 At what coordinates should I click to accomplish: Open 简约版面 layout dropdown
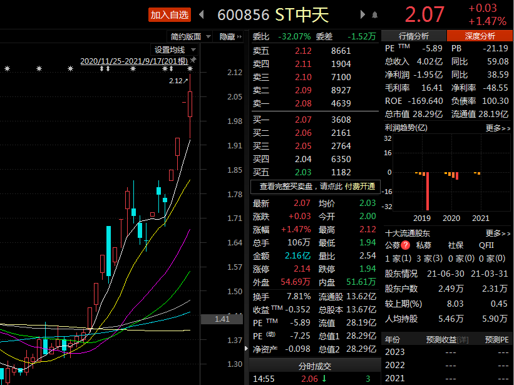coord(190,37)
